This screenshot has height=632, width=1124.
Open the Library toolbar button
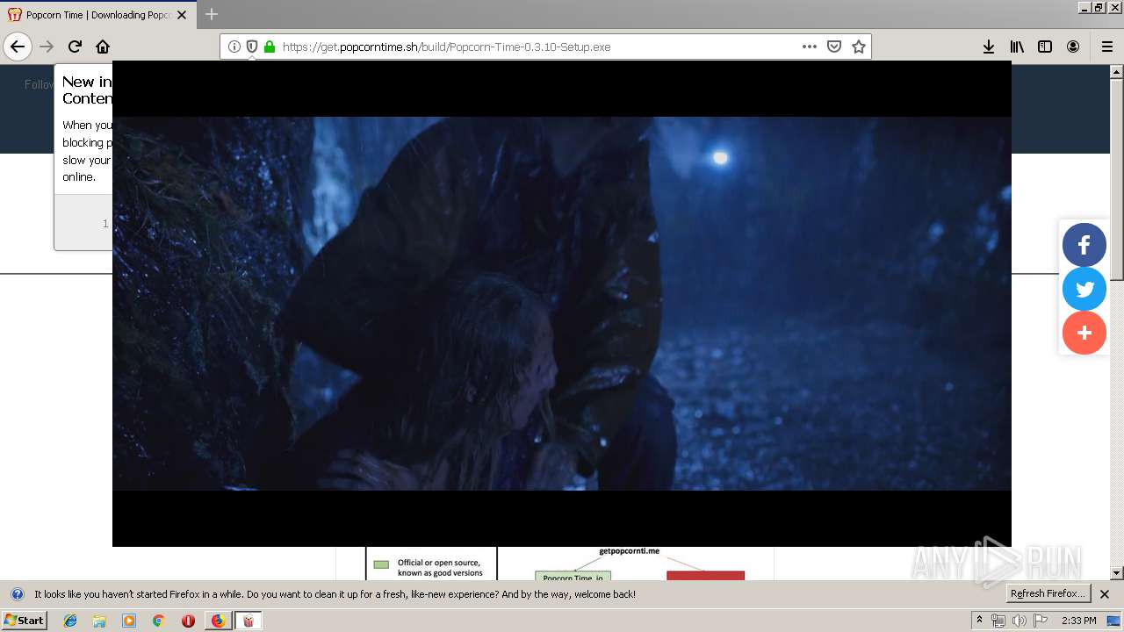[x=1017, y=47]
